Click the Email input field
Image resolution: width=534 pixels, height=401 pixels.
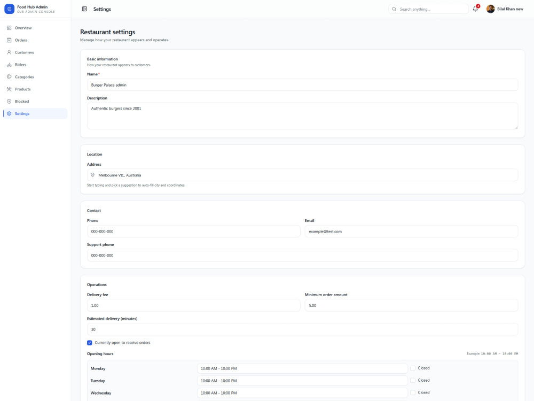[411, 231]
